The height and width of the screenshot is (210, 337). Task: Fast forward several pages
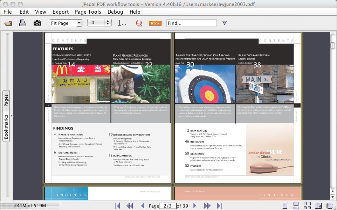tap(207, 206)
